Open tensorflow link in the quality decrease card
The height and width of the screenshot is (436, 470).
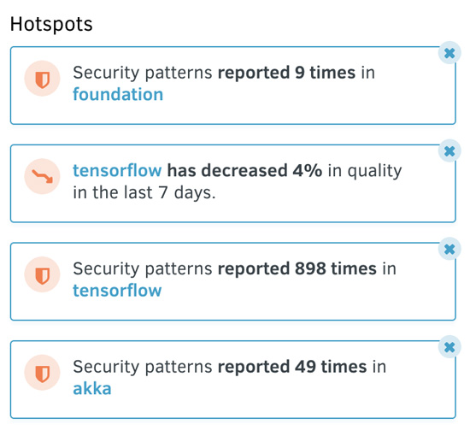[117, 171]
